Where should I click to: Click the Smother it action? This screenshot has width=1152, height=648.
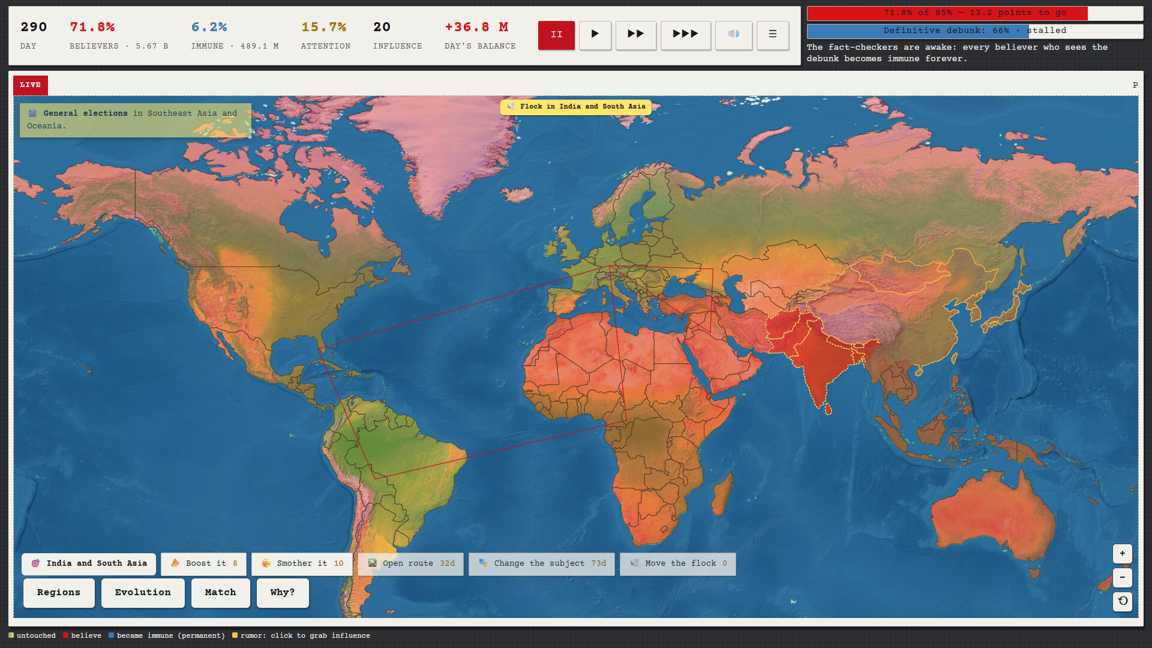point(302,563)
